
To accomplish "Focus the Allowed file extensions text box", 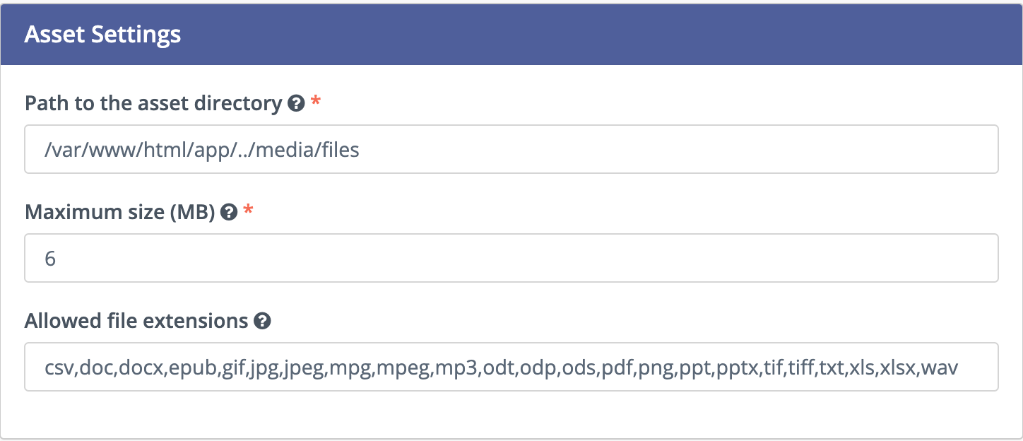I will [511, 367].
